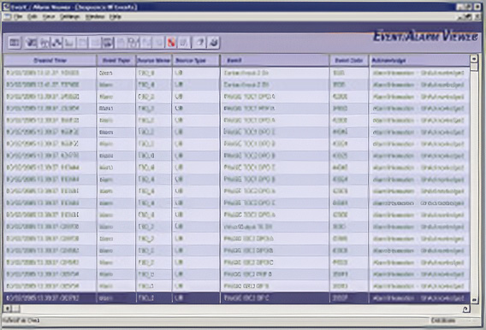This screenshot has height=330, width=486.
Task: Click the help question-mark toolbar icon
Action: (x=199, y=43)
